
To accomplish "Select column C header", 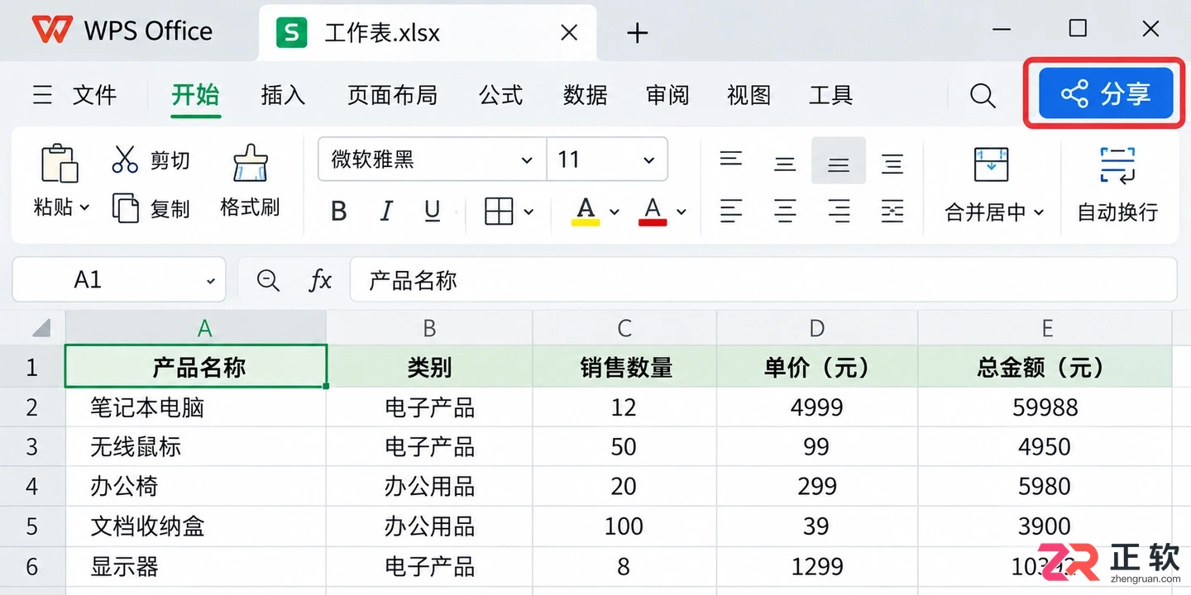I will [624, 328].
